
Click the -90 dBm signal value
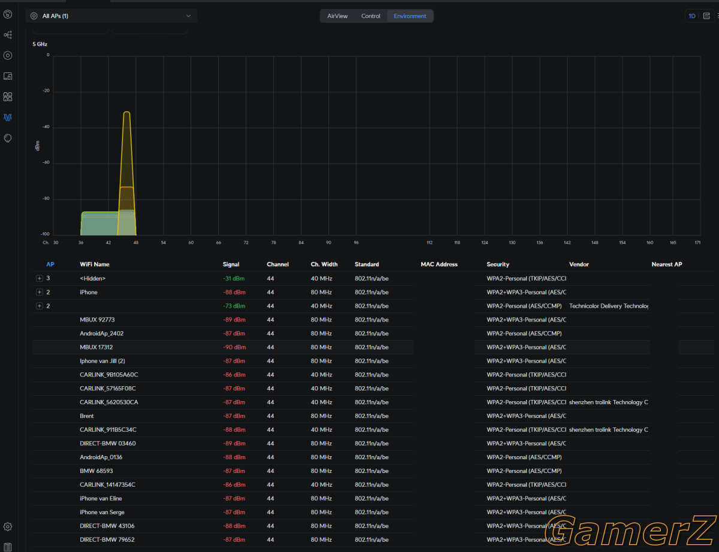234,347
